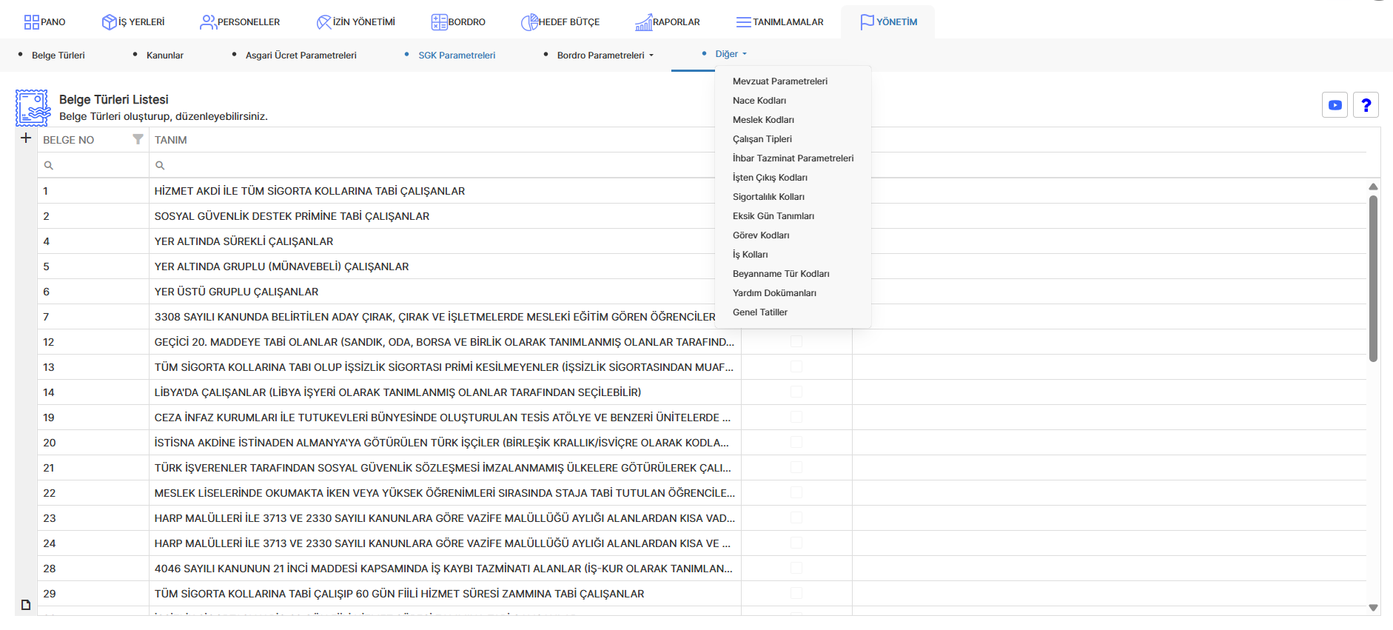Screen dimensions: 1393x630
Task: Select Mevzuat Parametreleri from Diğer menu
Action: pos(780,81)
